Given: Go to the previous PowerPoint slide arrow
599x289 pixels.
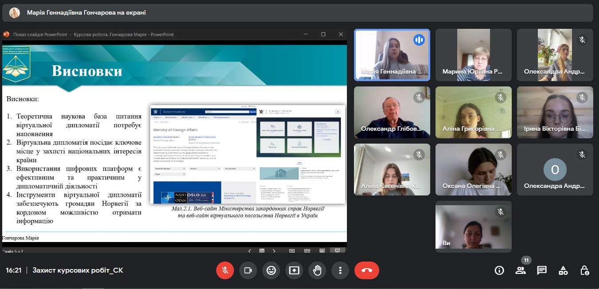Looking at the screenshot, I should tap(249, 251).
